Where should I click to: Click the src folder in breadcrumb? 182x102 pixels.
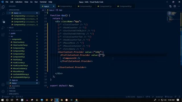point(43,10)
